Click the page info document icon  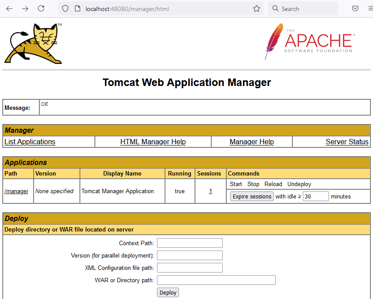click(78, 9)
